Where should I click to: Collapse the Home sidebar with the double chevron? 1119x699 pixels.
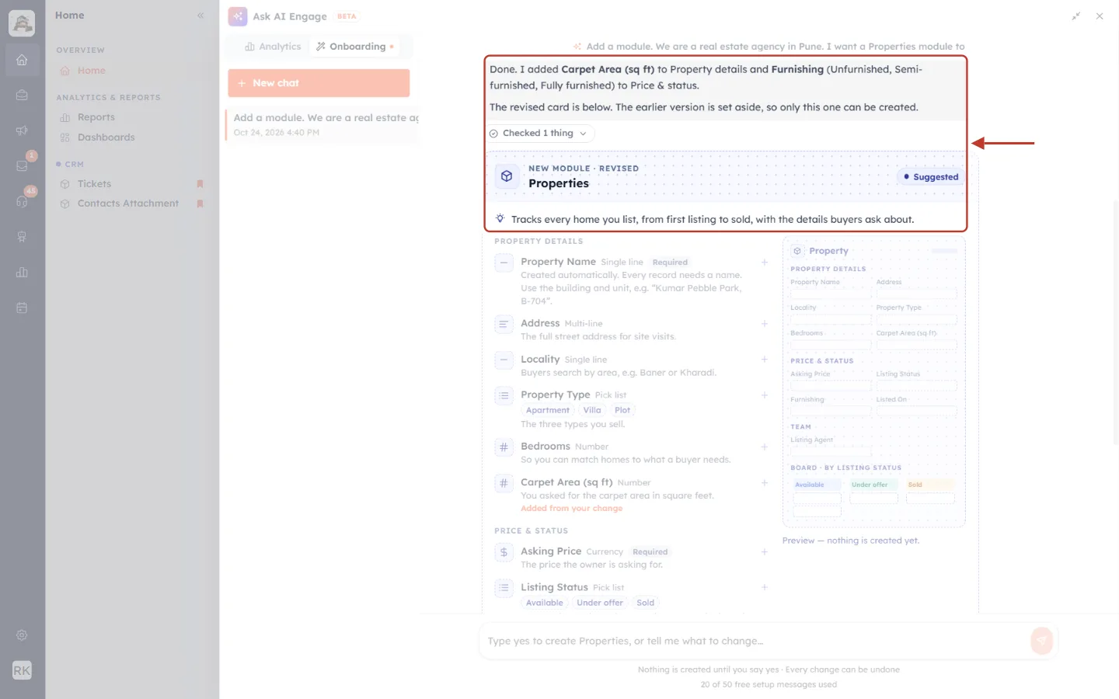coord(200,16)
